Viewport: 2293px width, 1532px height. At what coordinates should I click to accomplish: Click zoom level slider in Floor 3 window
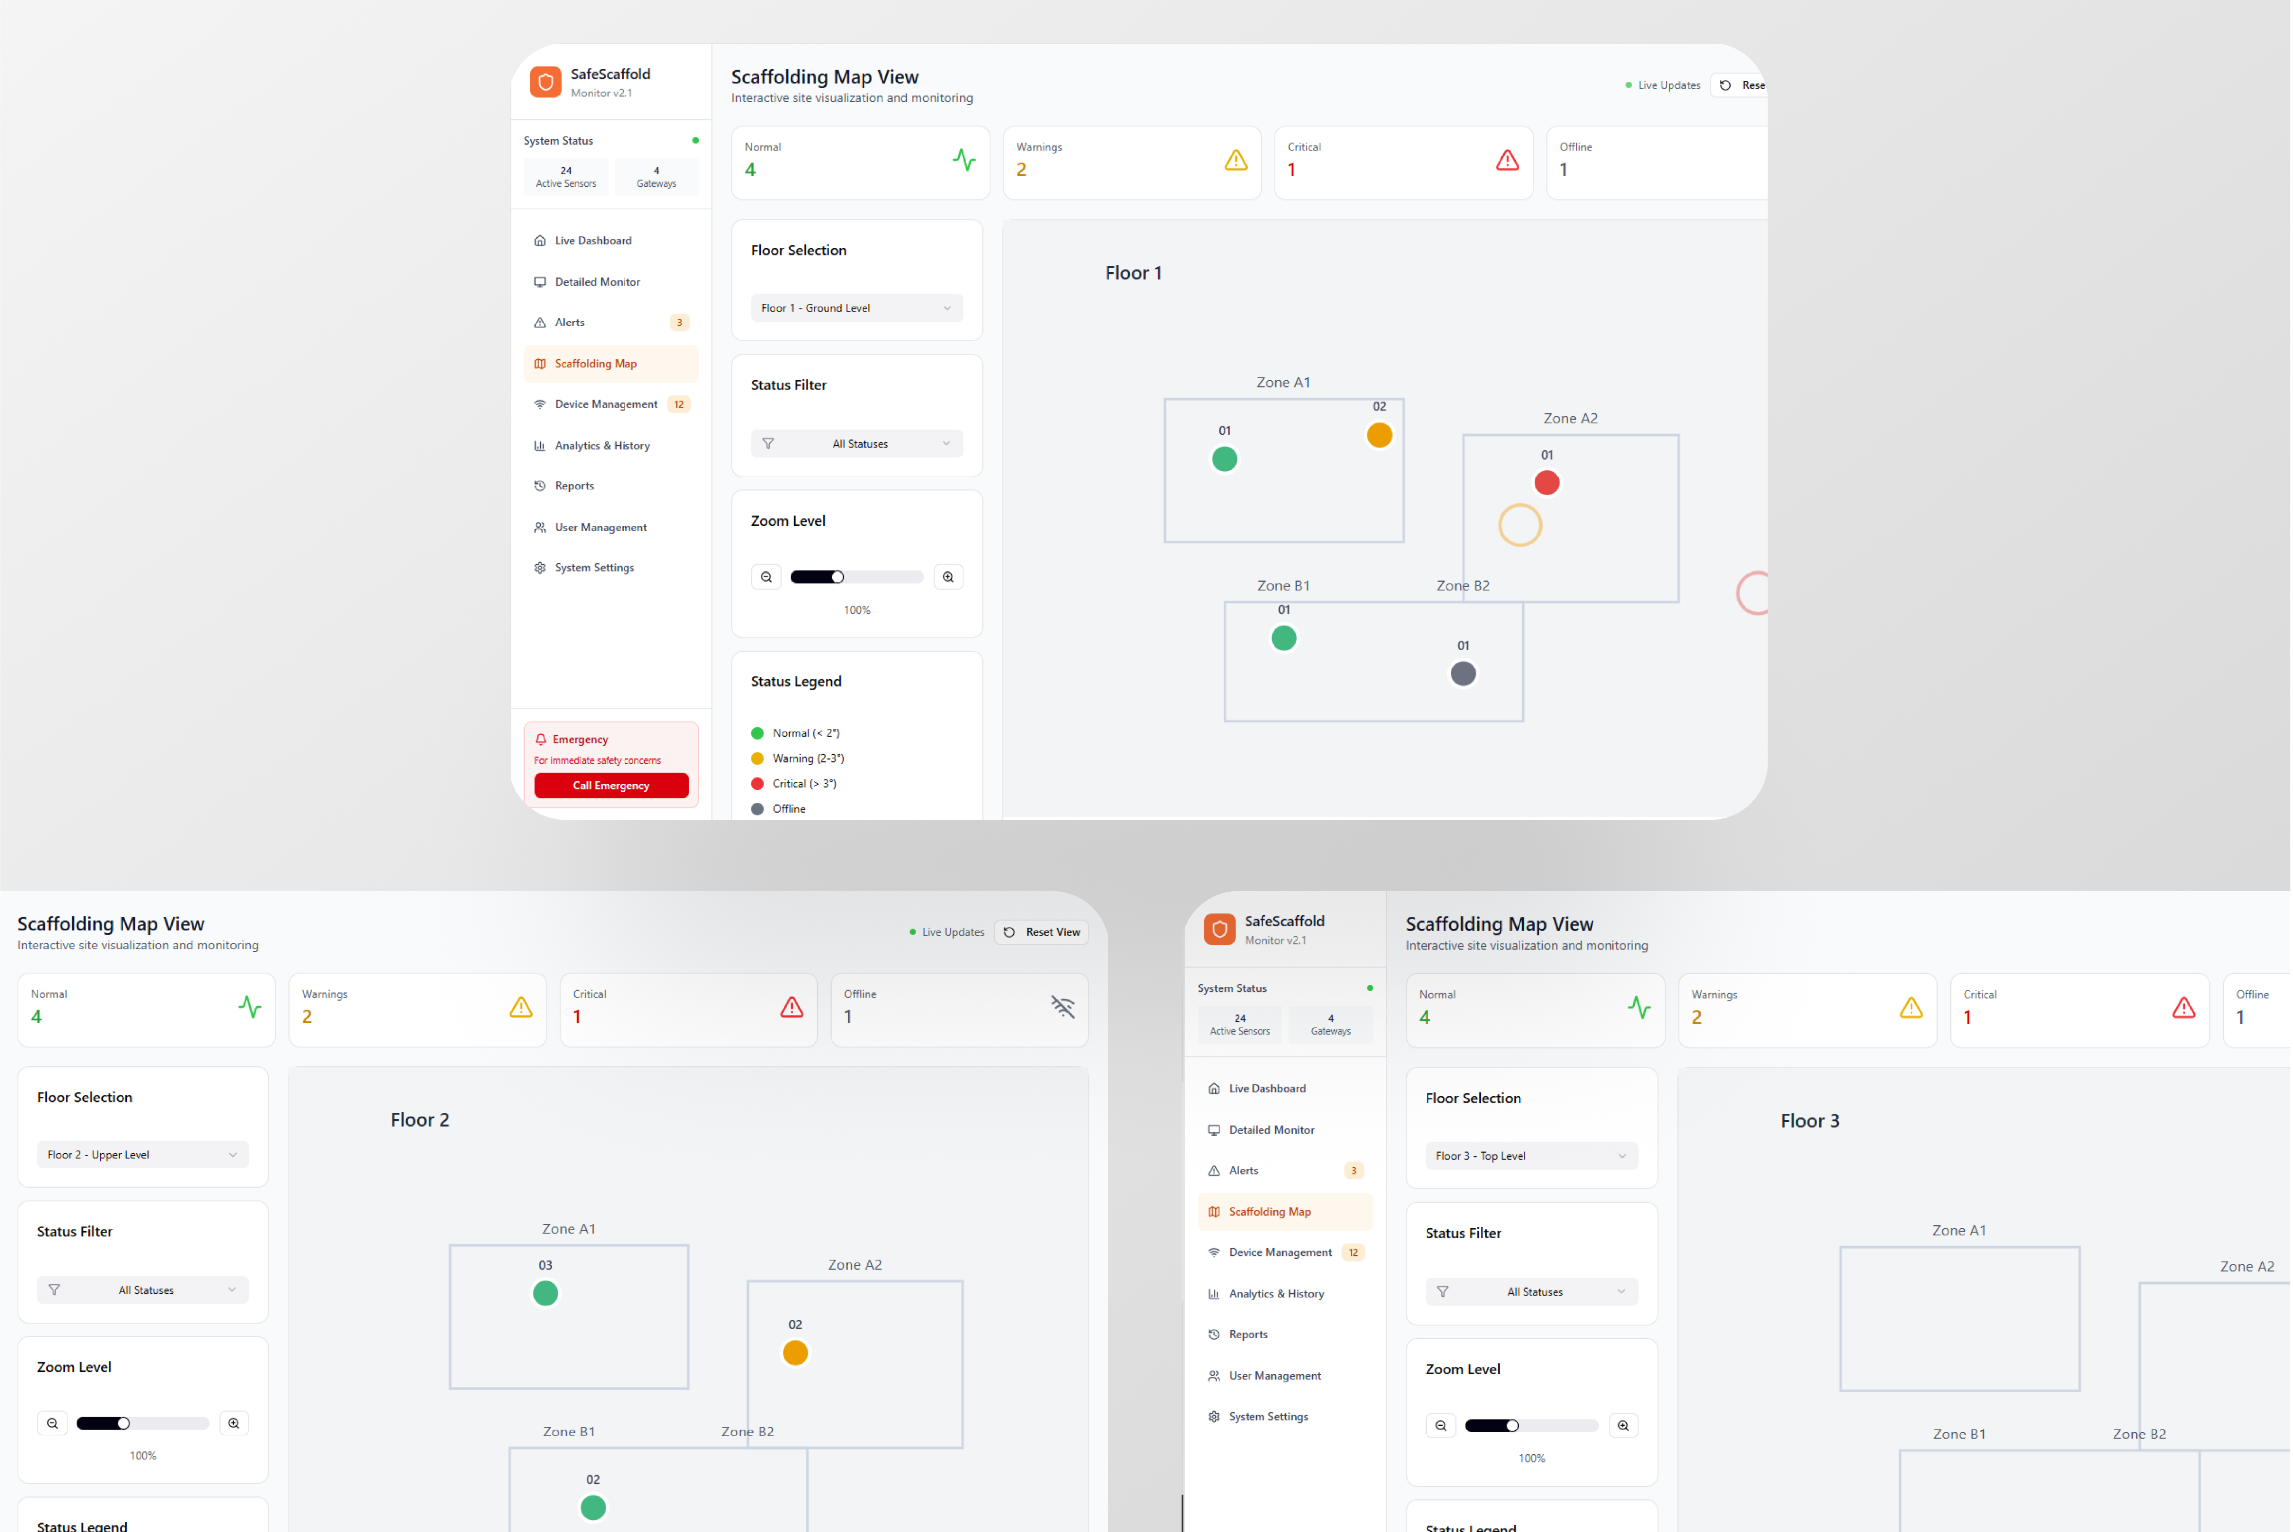1533,1426
